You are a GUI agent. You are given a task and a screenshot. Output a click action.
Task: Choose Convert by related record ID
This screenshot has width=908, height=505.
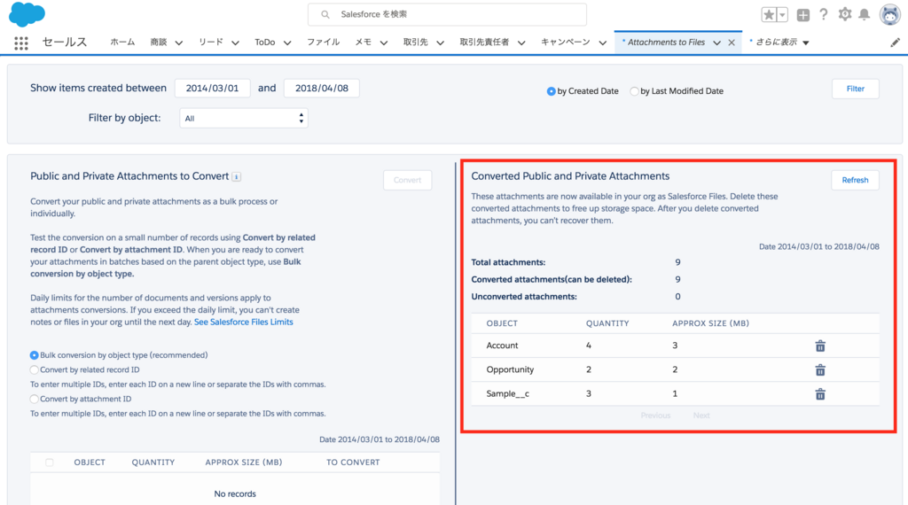[35, 369]
